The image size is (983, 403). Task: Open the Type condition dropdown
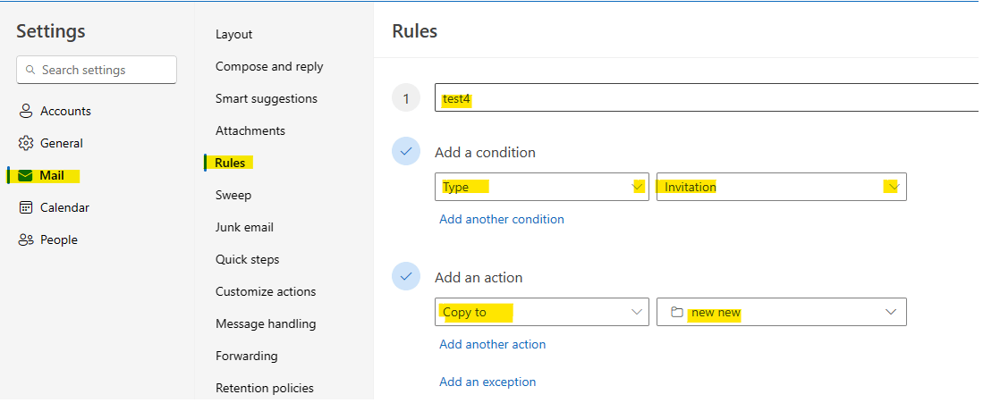point(637,187)
